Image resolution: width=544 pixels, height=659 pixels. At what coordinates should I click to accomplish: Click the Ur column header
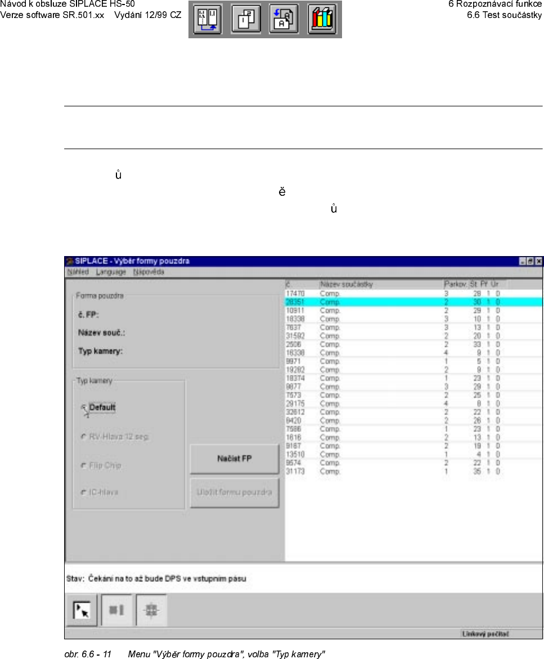(x=494, y=285)
